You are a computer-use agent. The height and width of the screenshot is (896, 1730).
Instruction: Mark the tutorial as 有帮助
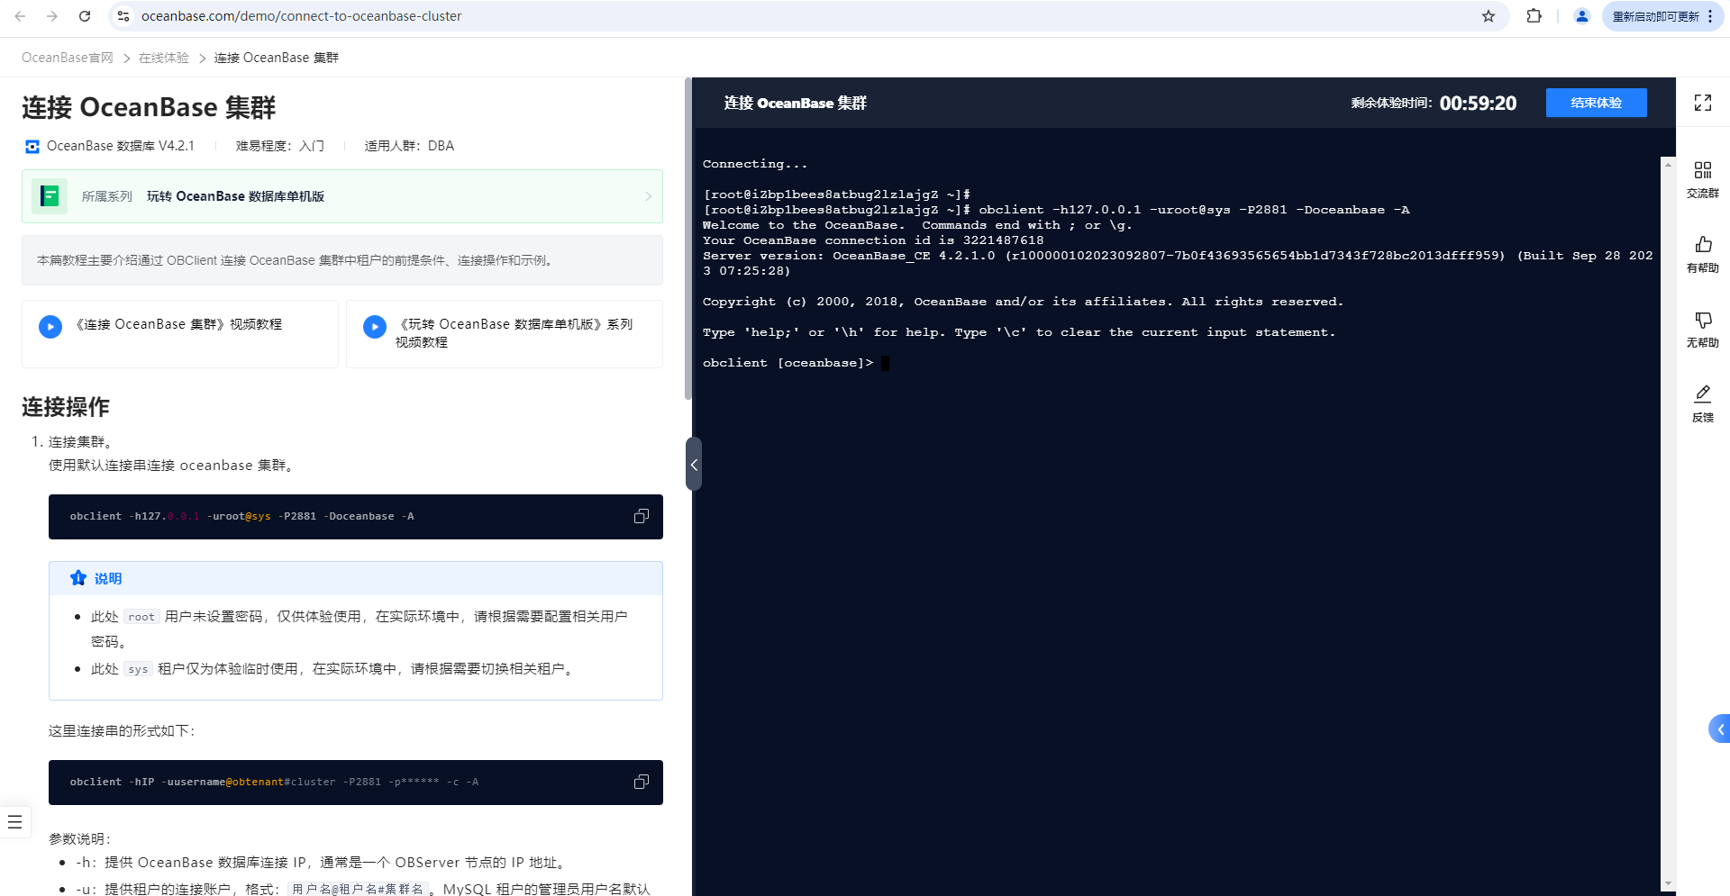(x=1703, y=255)
